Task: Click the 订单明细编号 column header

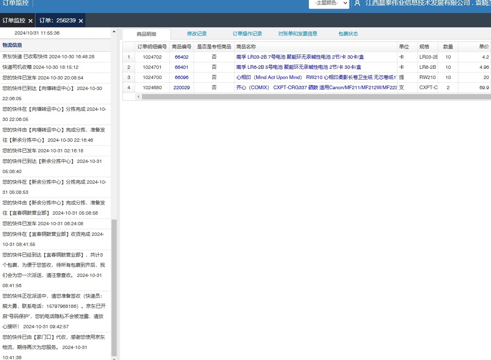Action: click(x=152, y=47)
